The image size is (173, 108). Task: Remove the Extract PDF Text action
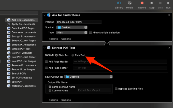[169, 48]
